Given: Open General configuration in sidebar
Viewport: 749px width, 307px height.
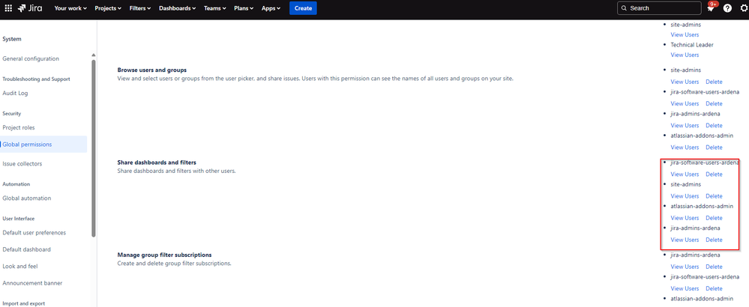Looking at the screenshot, I should tap(31, 59).
